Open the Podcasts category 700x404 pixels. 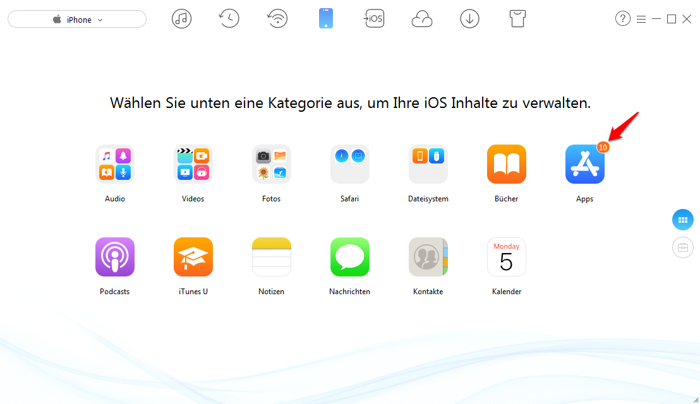(x=114, y=256)
